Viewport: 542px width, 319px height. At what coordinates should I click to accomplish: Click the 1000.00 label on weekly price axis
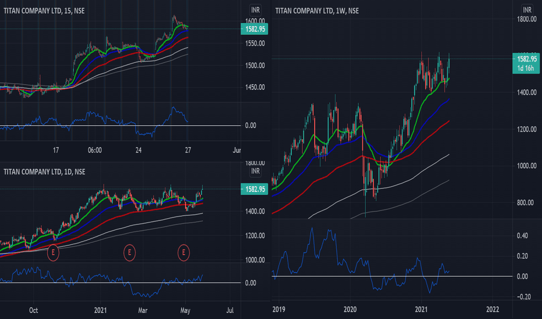pyautogui.click(x=527, y=166)
